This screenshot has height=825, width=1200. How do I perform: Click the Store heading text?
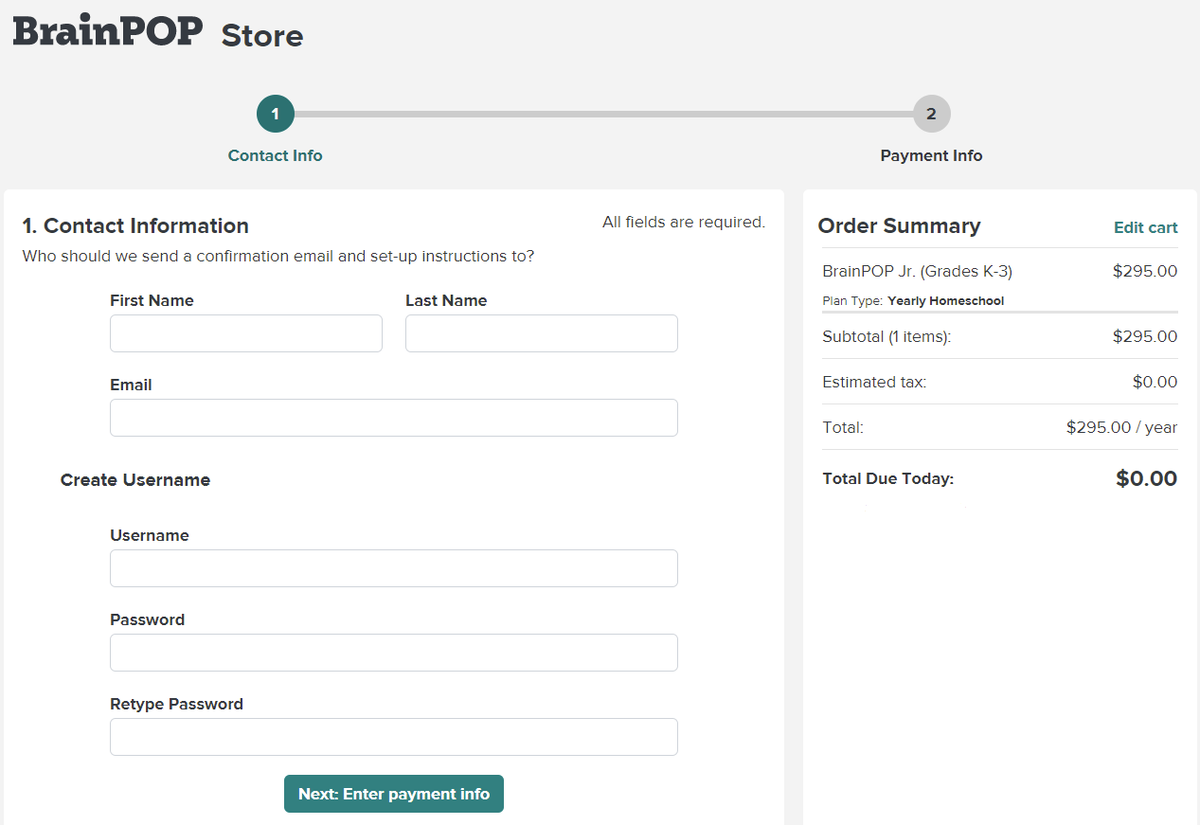(262, 36)
